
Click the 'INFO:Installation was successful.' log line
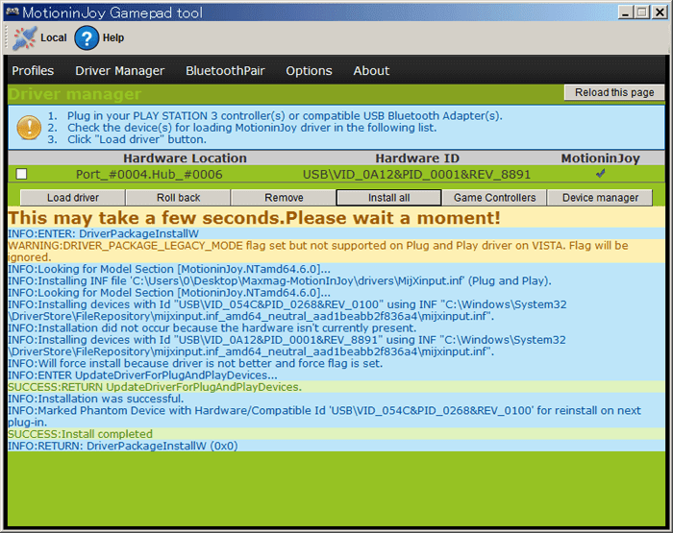[x=336, y=399]
